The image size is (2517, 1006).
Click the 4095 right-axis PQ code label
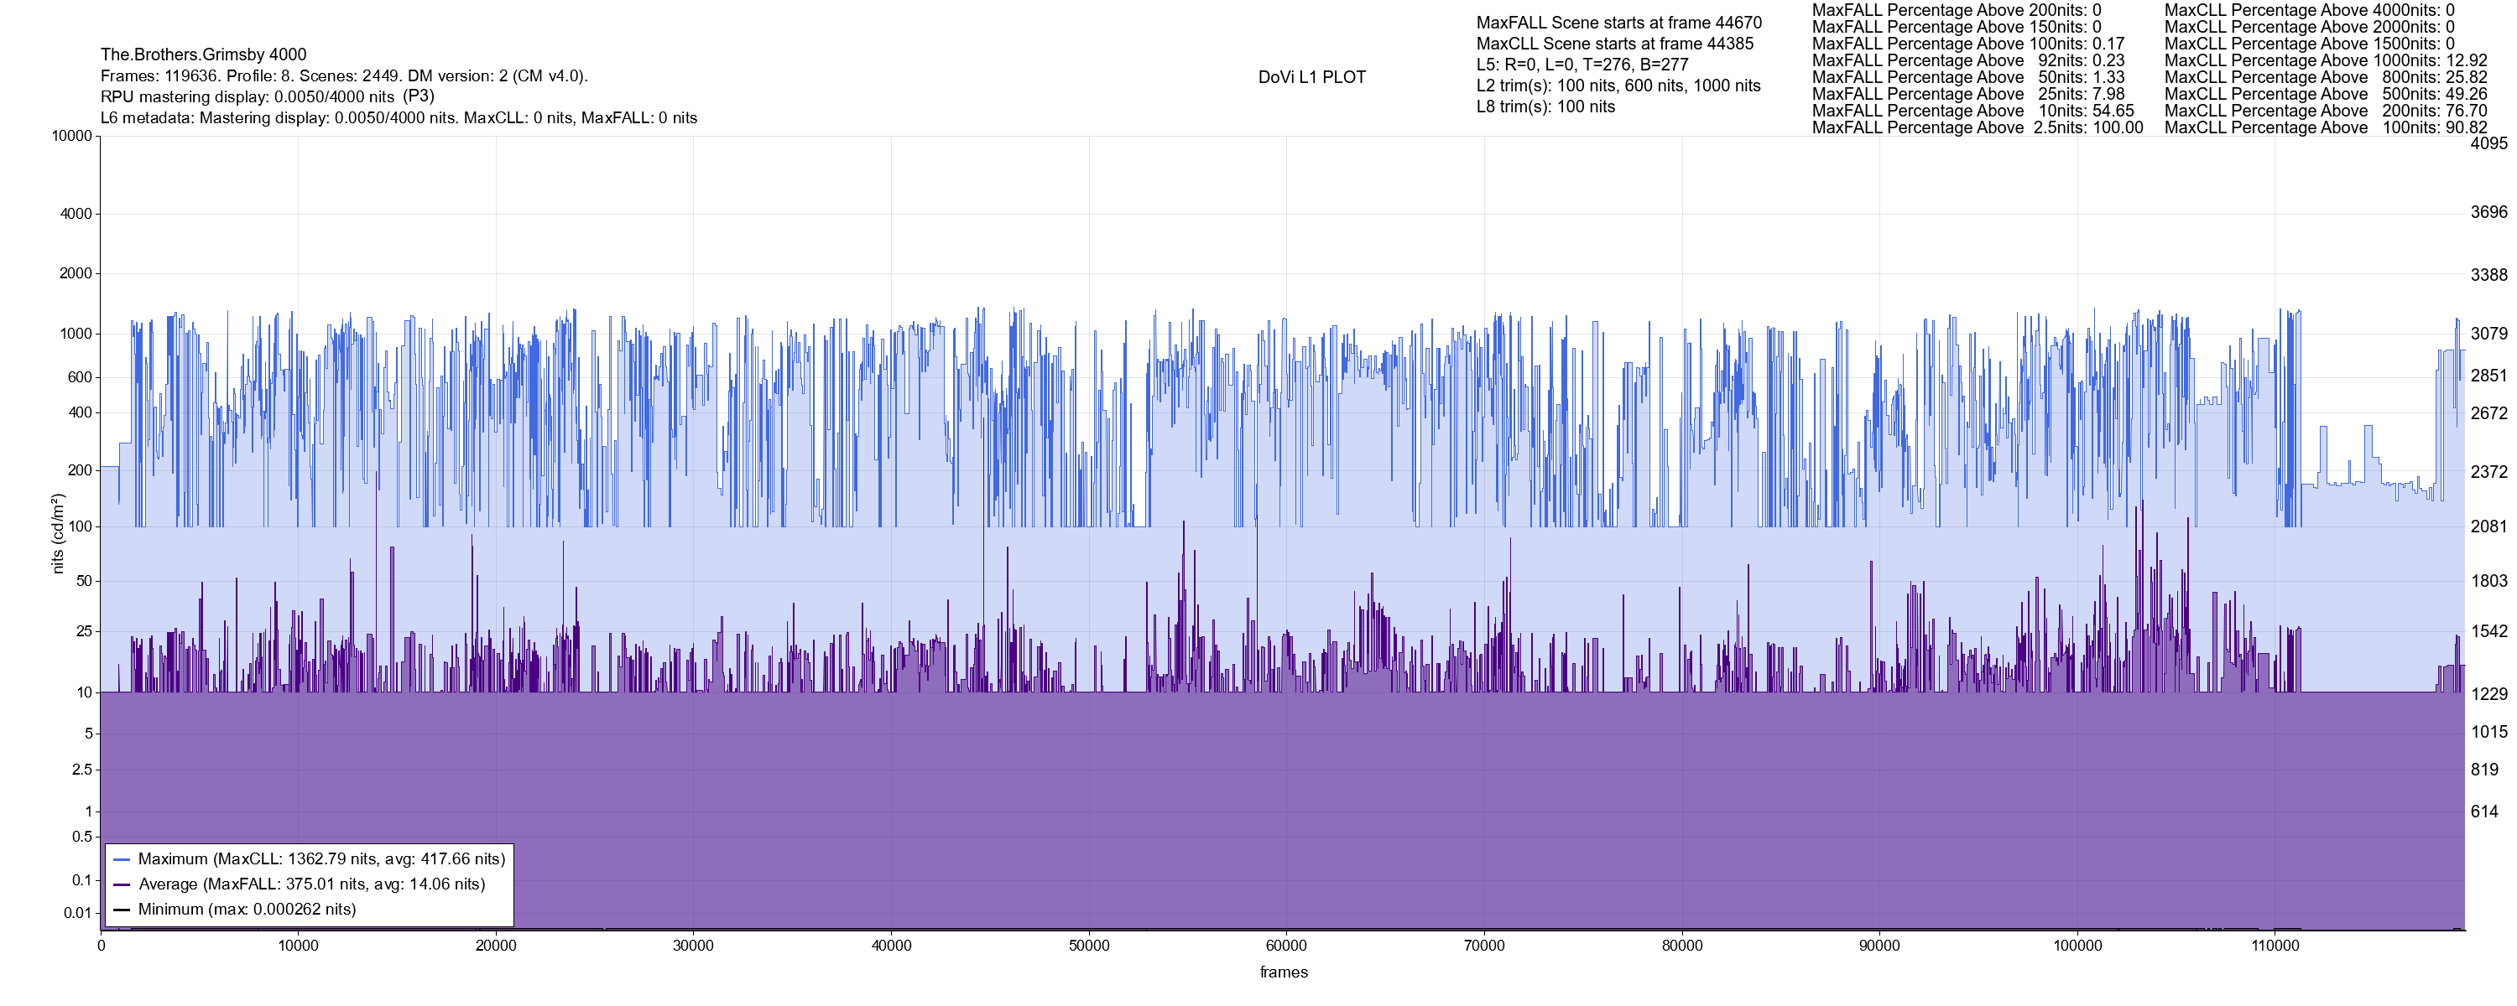[x=2488, y=143]
